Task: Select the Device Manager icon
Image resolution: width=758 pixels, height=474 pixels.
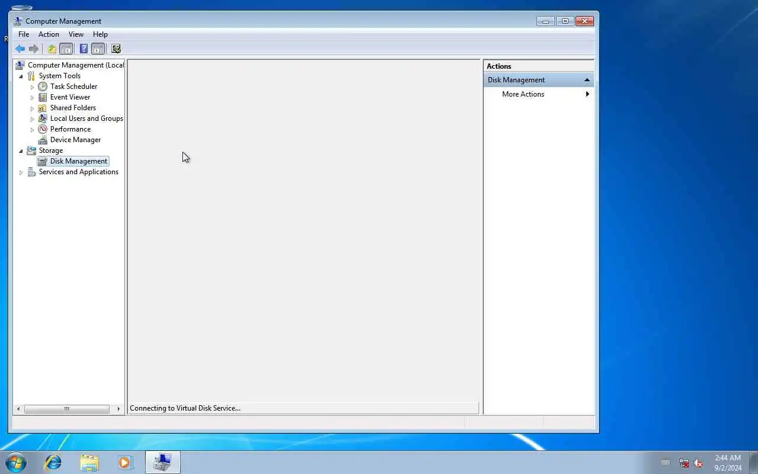Action: point(43,140)
